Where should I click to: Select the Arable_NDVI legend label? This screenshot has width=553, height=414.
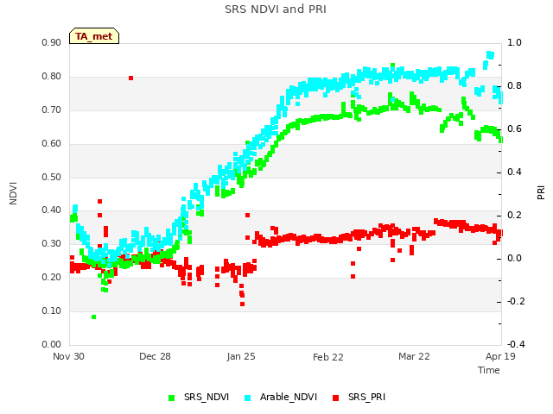tap(289, 397)
